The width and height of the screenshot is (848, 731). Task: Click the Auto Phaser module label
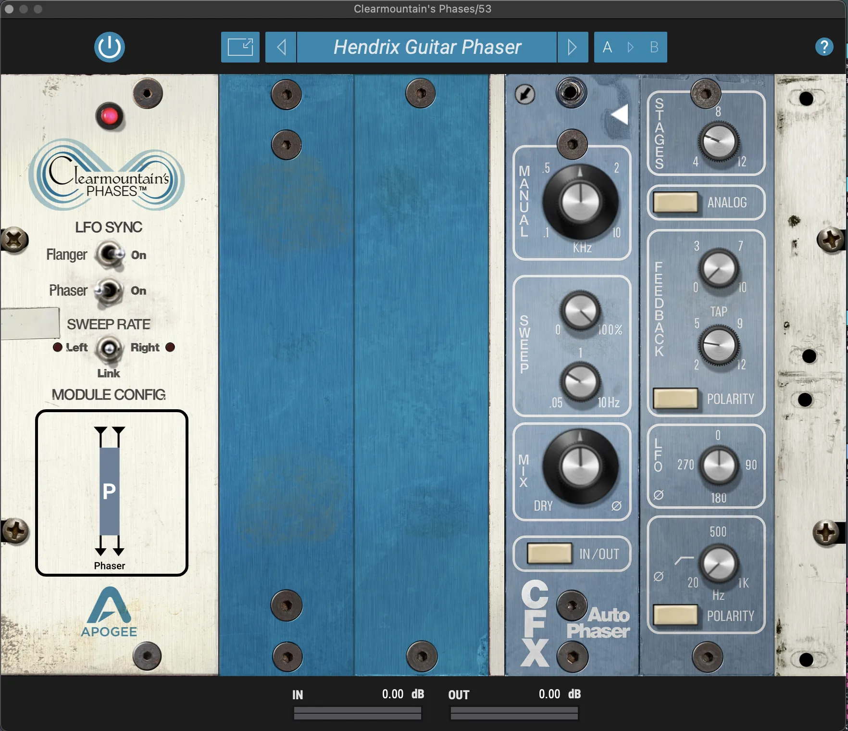tap(599, 623)
